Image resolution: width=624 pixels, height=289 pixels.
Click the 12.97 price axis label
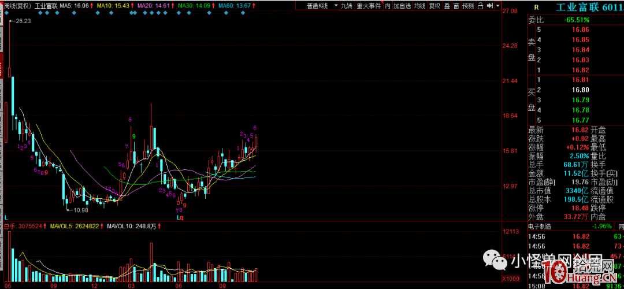coord(510,186)
